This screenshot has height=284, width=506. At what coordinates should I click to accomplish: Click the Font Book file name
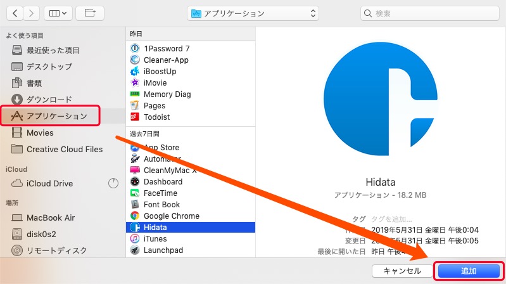pyautogui.click(x=161, y=205)
